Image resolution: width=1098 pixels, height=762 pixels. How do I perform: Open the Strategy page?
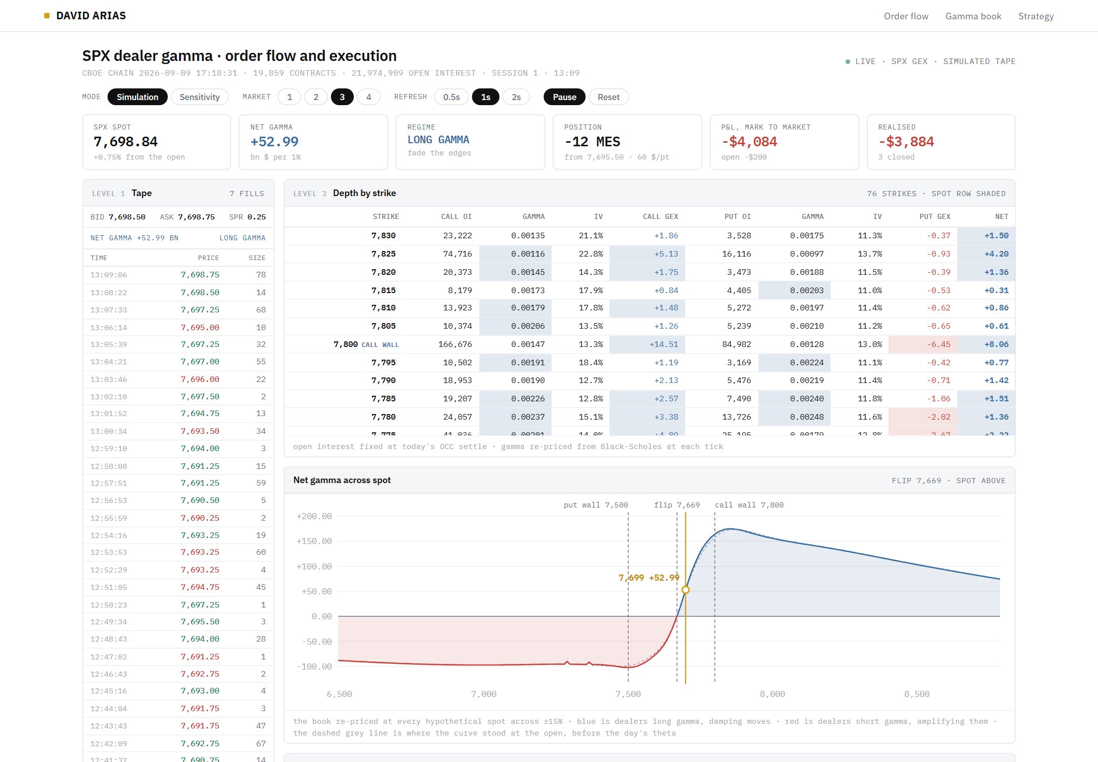[x=1036, y=16]
